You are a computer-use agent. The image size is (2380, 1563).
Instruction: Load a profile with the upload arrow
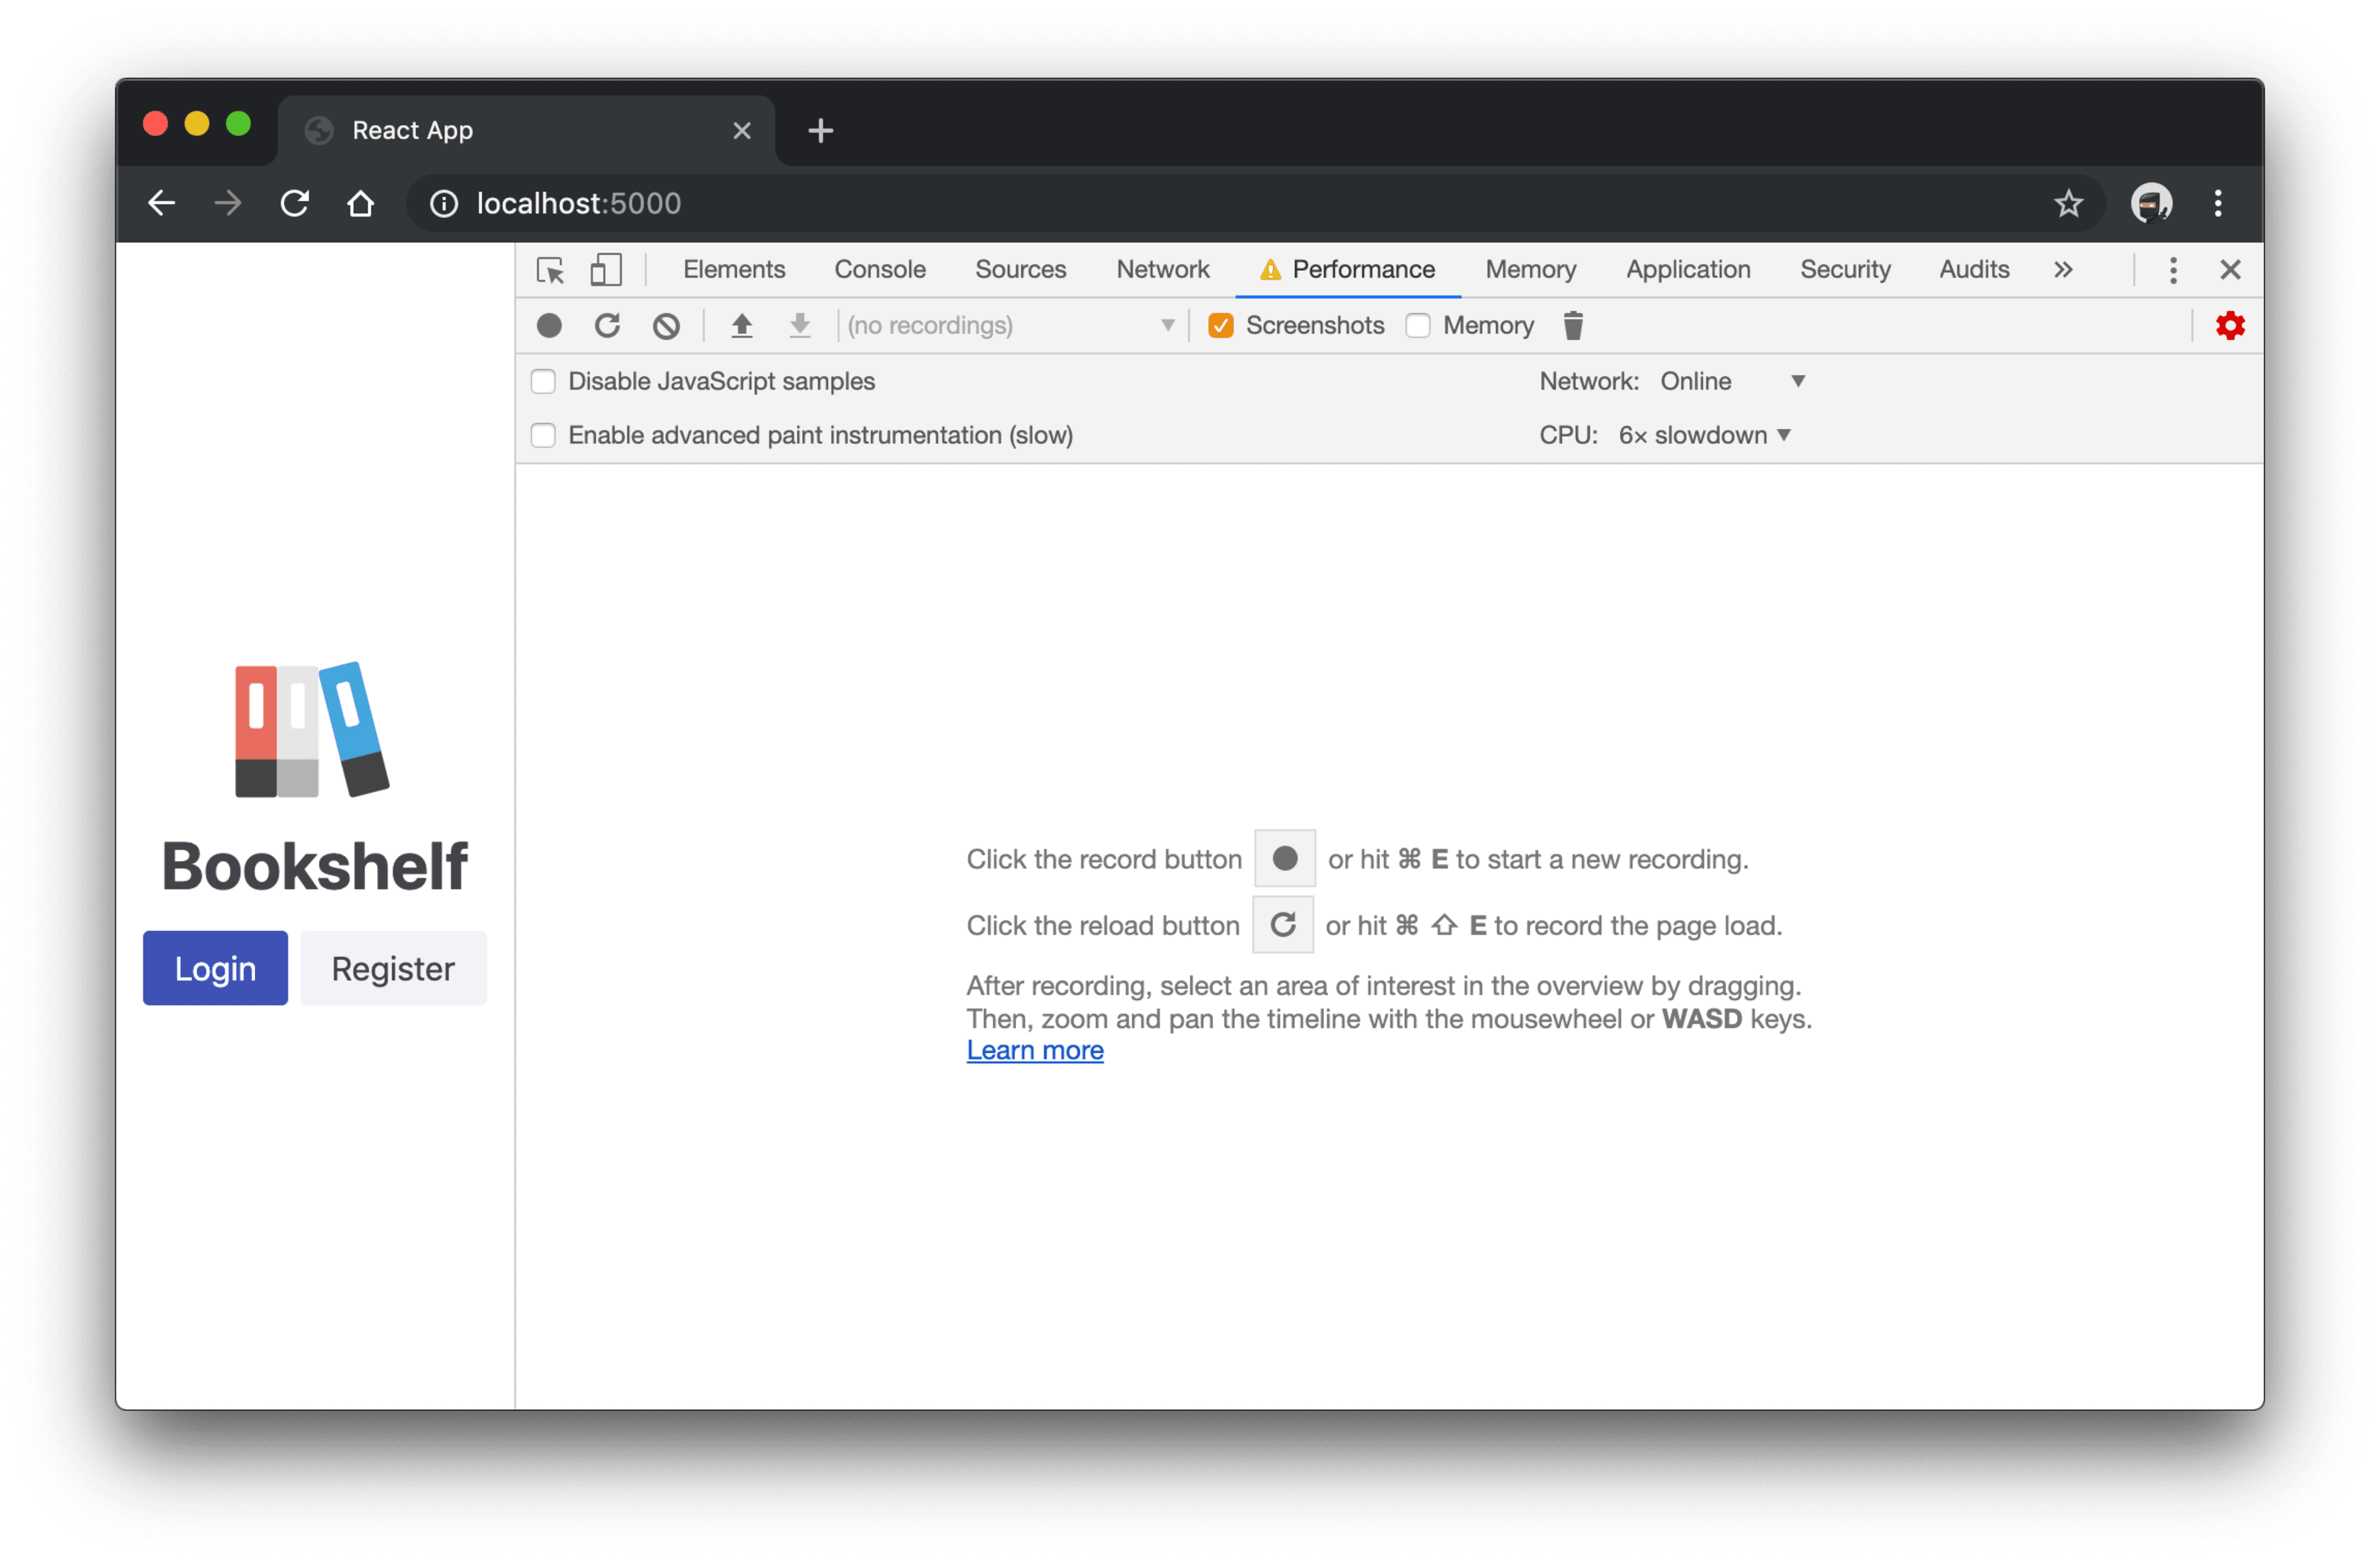tap(742, 326)
